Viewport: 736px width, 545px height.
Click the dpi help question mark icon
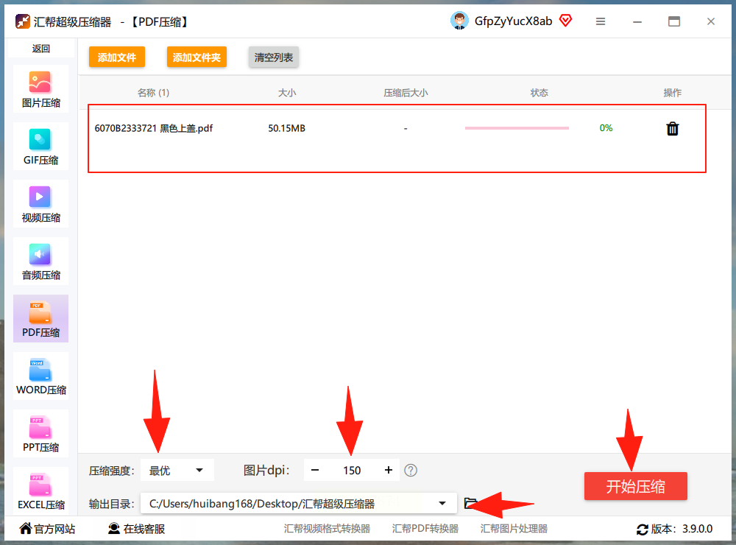(411, 471)
